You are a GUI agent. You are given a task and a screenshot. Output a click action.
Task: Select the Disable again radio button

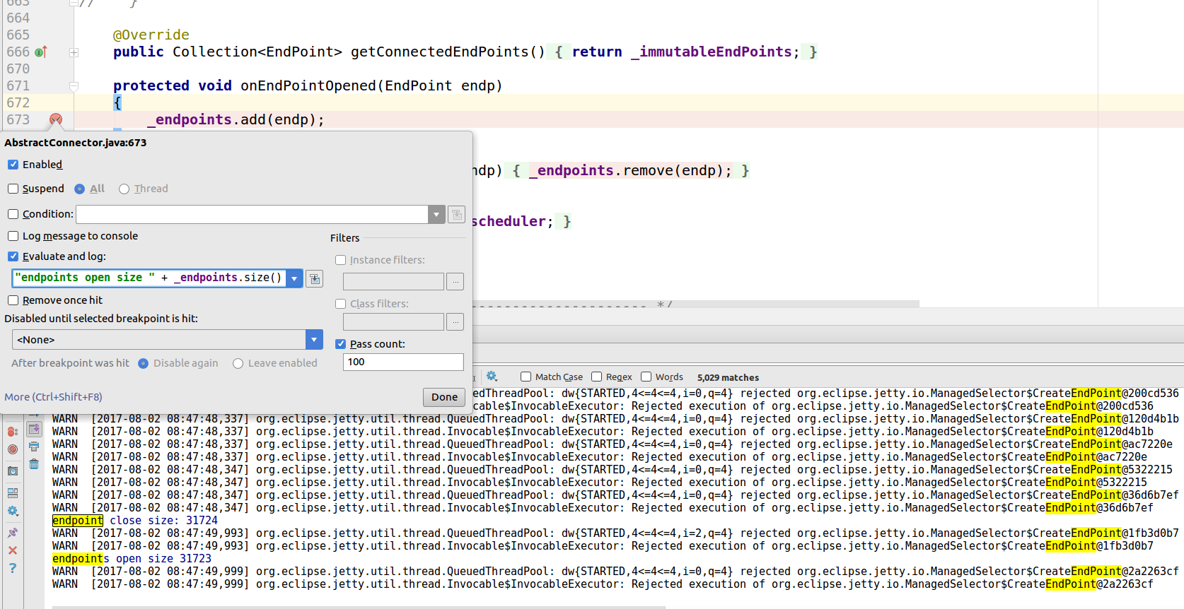pos(144,363)
